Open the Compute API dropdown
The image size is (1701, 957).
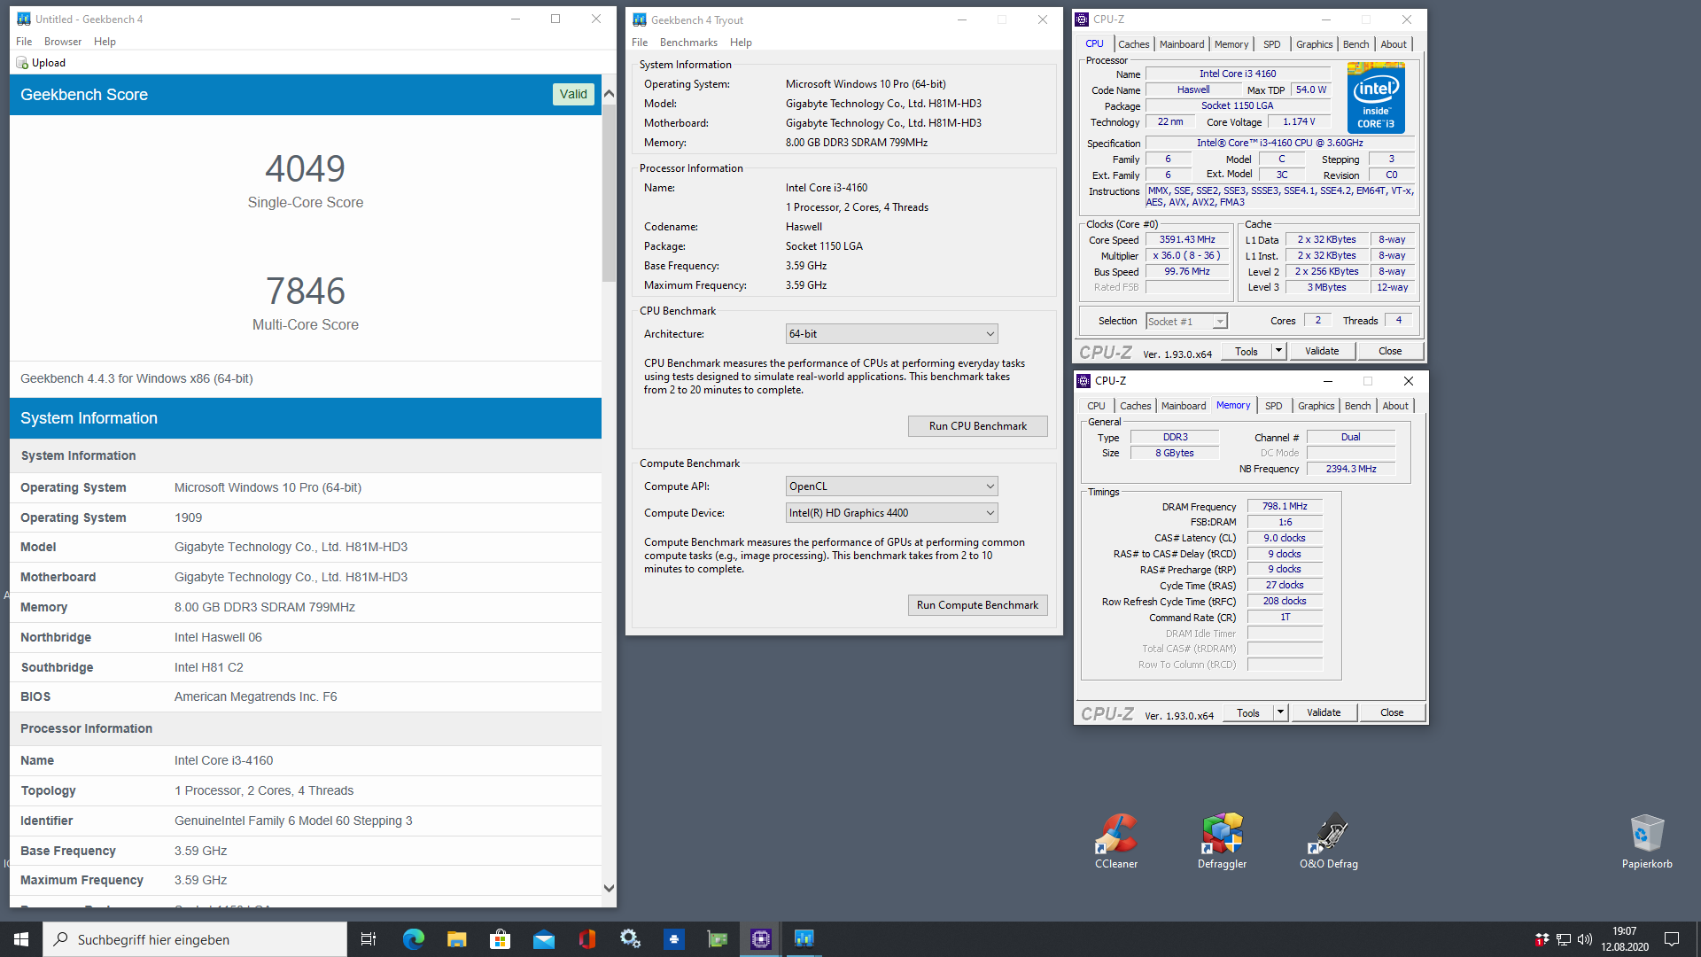pos(891,486)
